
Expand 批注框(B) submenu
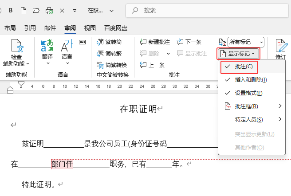pyautogui.click(x=252, y=106)
